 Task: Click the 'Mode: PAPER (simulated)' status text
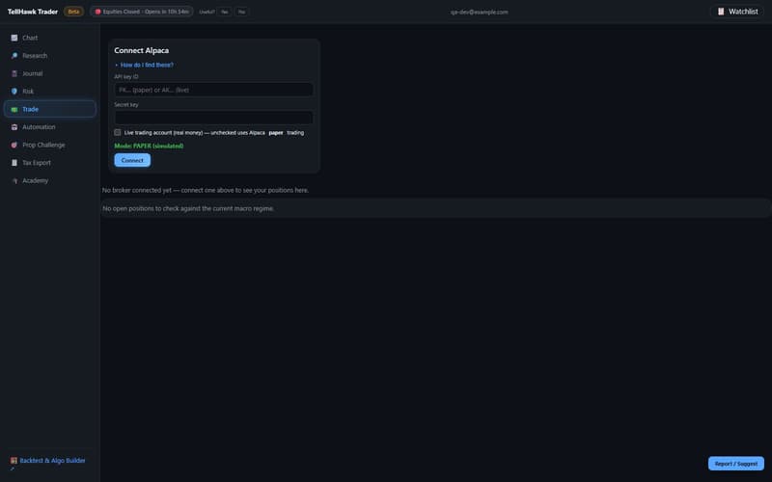pos(149,147)
